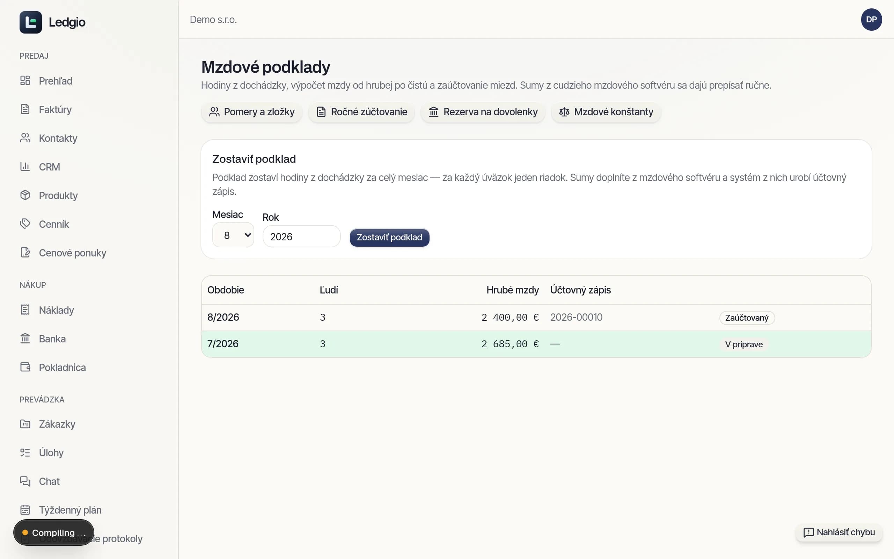The image size is (894, 559).
Task: Click the Zostaviť podklad button
Action: pos(389,237)
